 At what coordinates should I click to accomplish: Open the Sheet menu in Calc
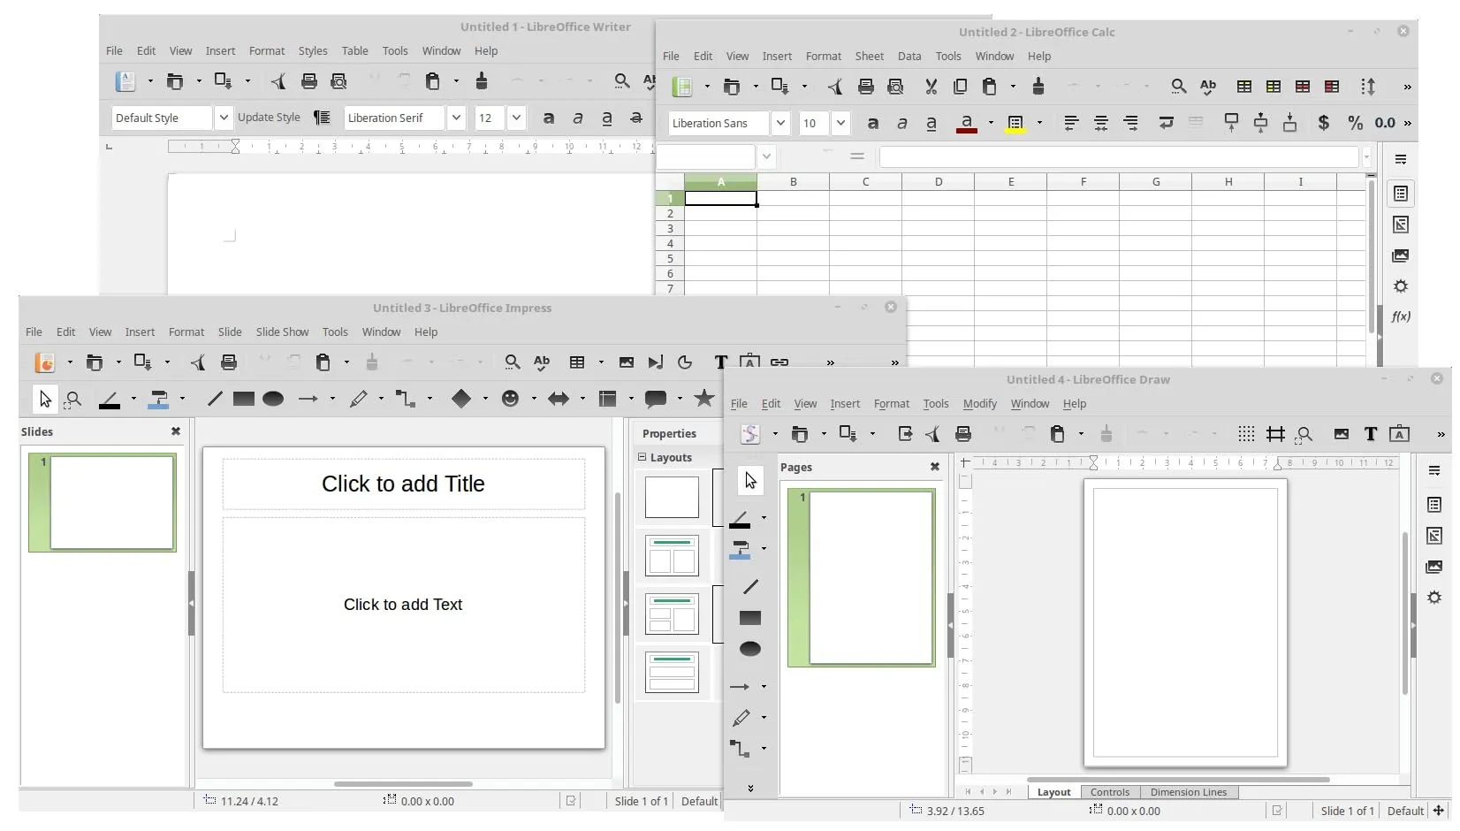(869, 56)
